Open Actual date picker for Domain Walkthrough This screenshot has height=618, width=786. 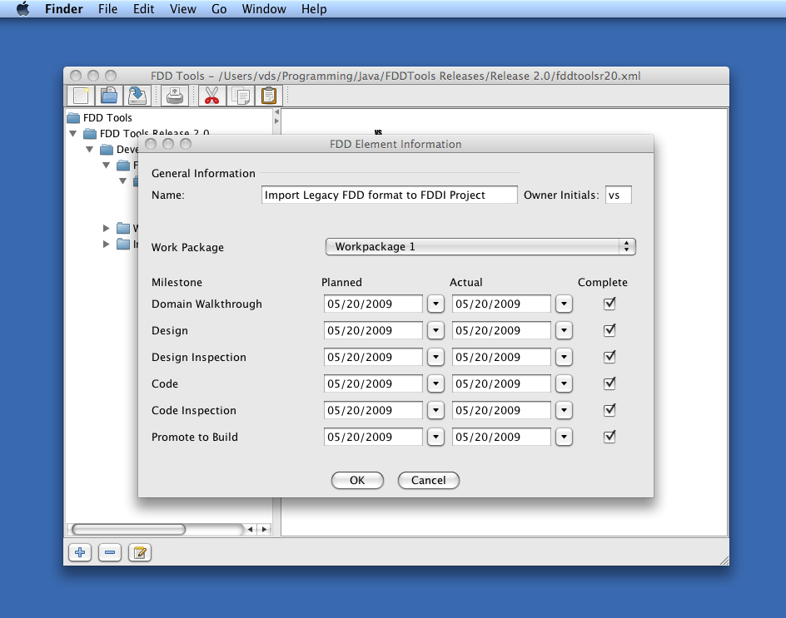click(564, 304)
